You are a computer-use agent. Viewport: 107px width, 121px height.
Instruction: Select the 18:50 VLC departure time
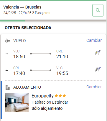19,57
